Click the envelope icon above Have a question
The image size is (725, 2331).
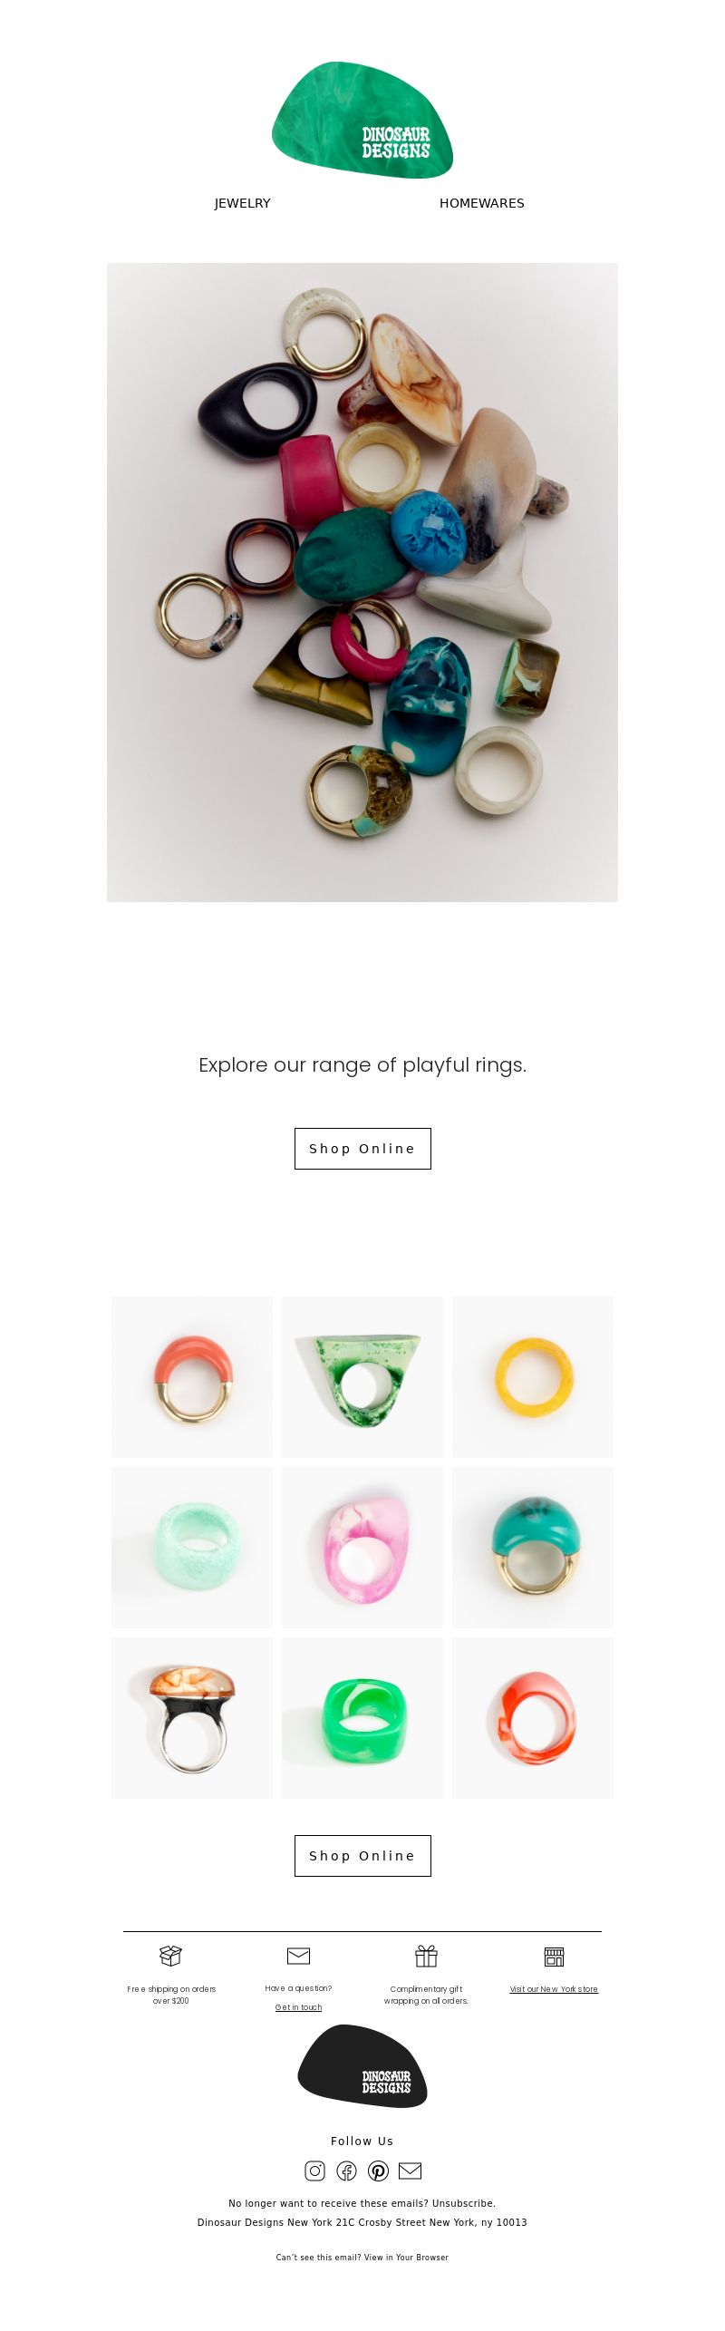click(298, 1956)
